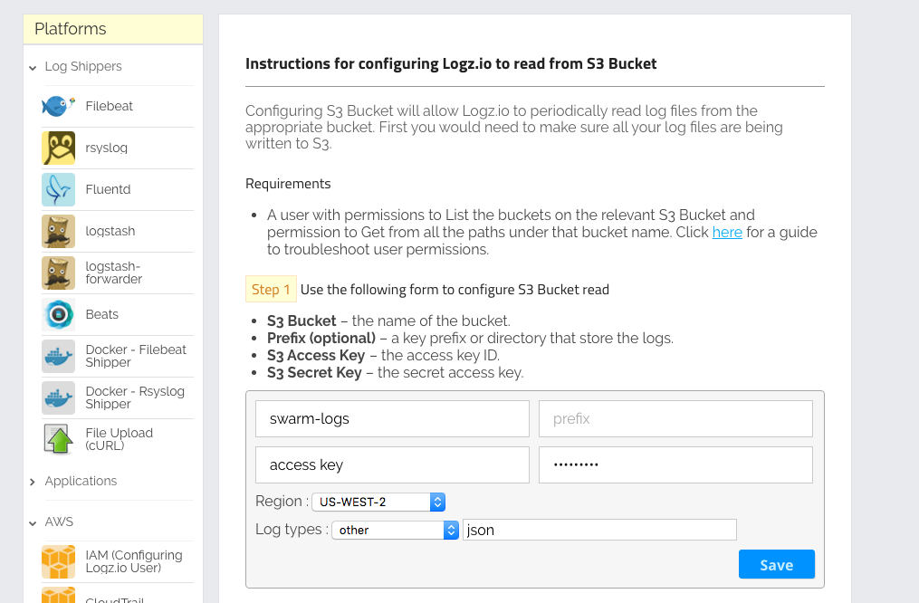Click the custom log type json field

(x=599, y=530)
